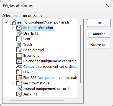Click the Calendrier calendar icon

tap(19, 61)
